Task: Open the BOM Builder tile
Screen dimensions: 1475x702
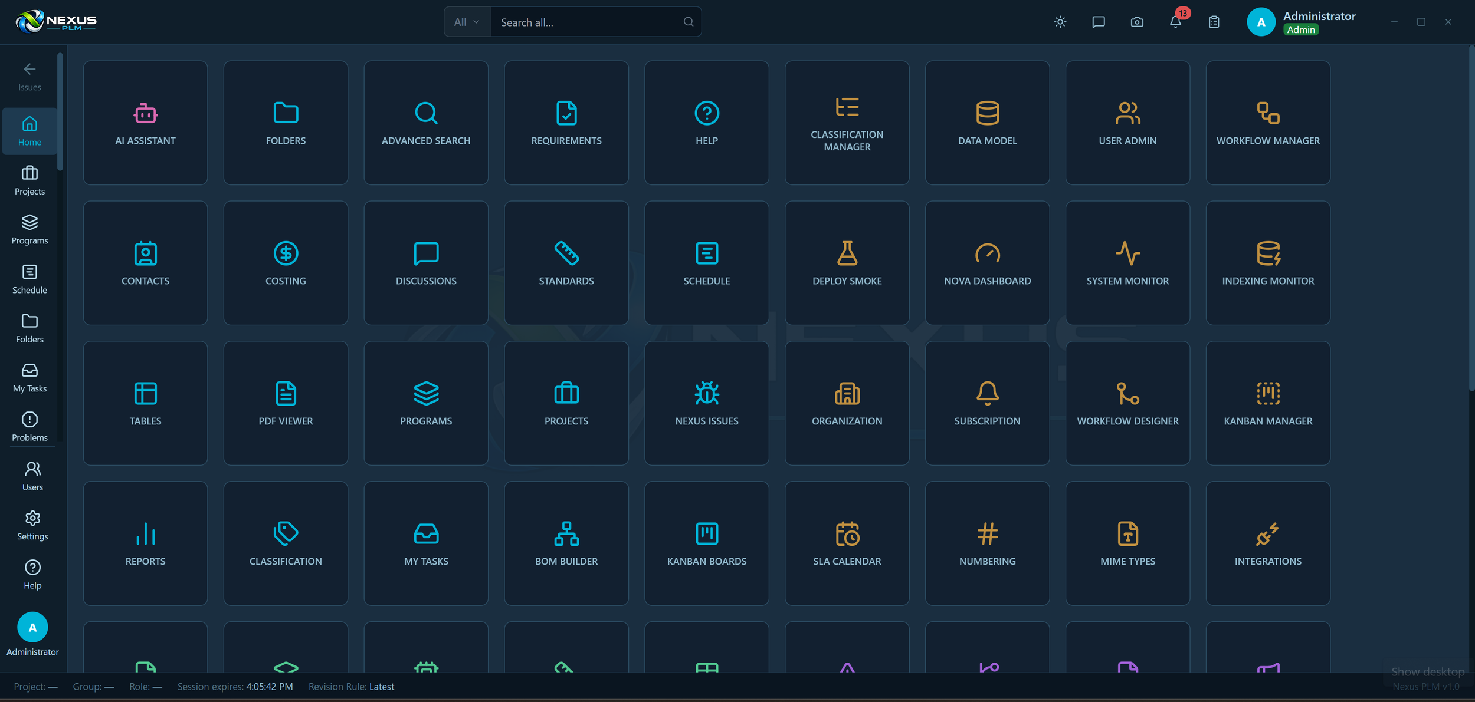Action: click(566, 543)
